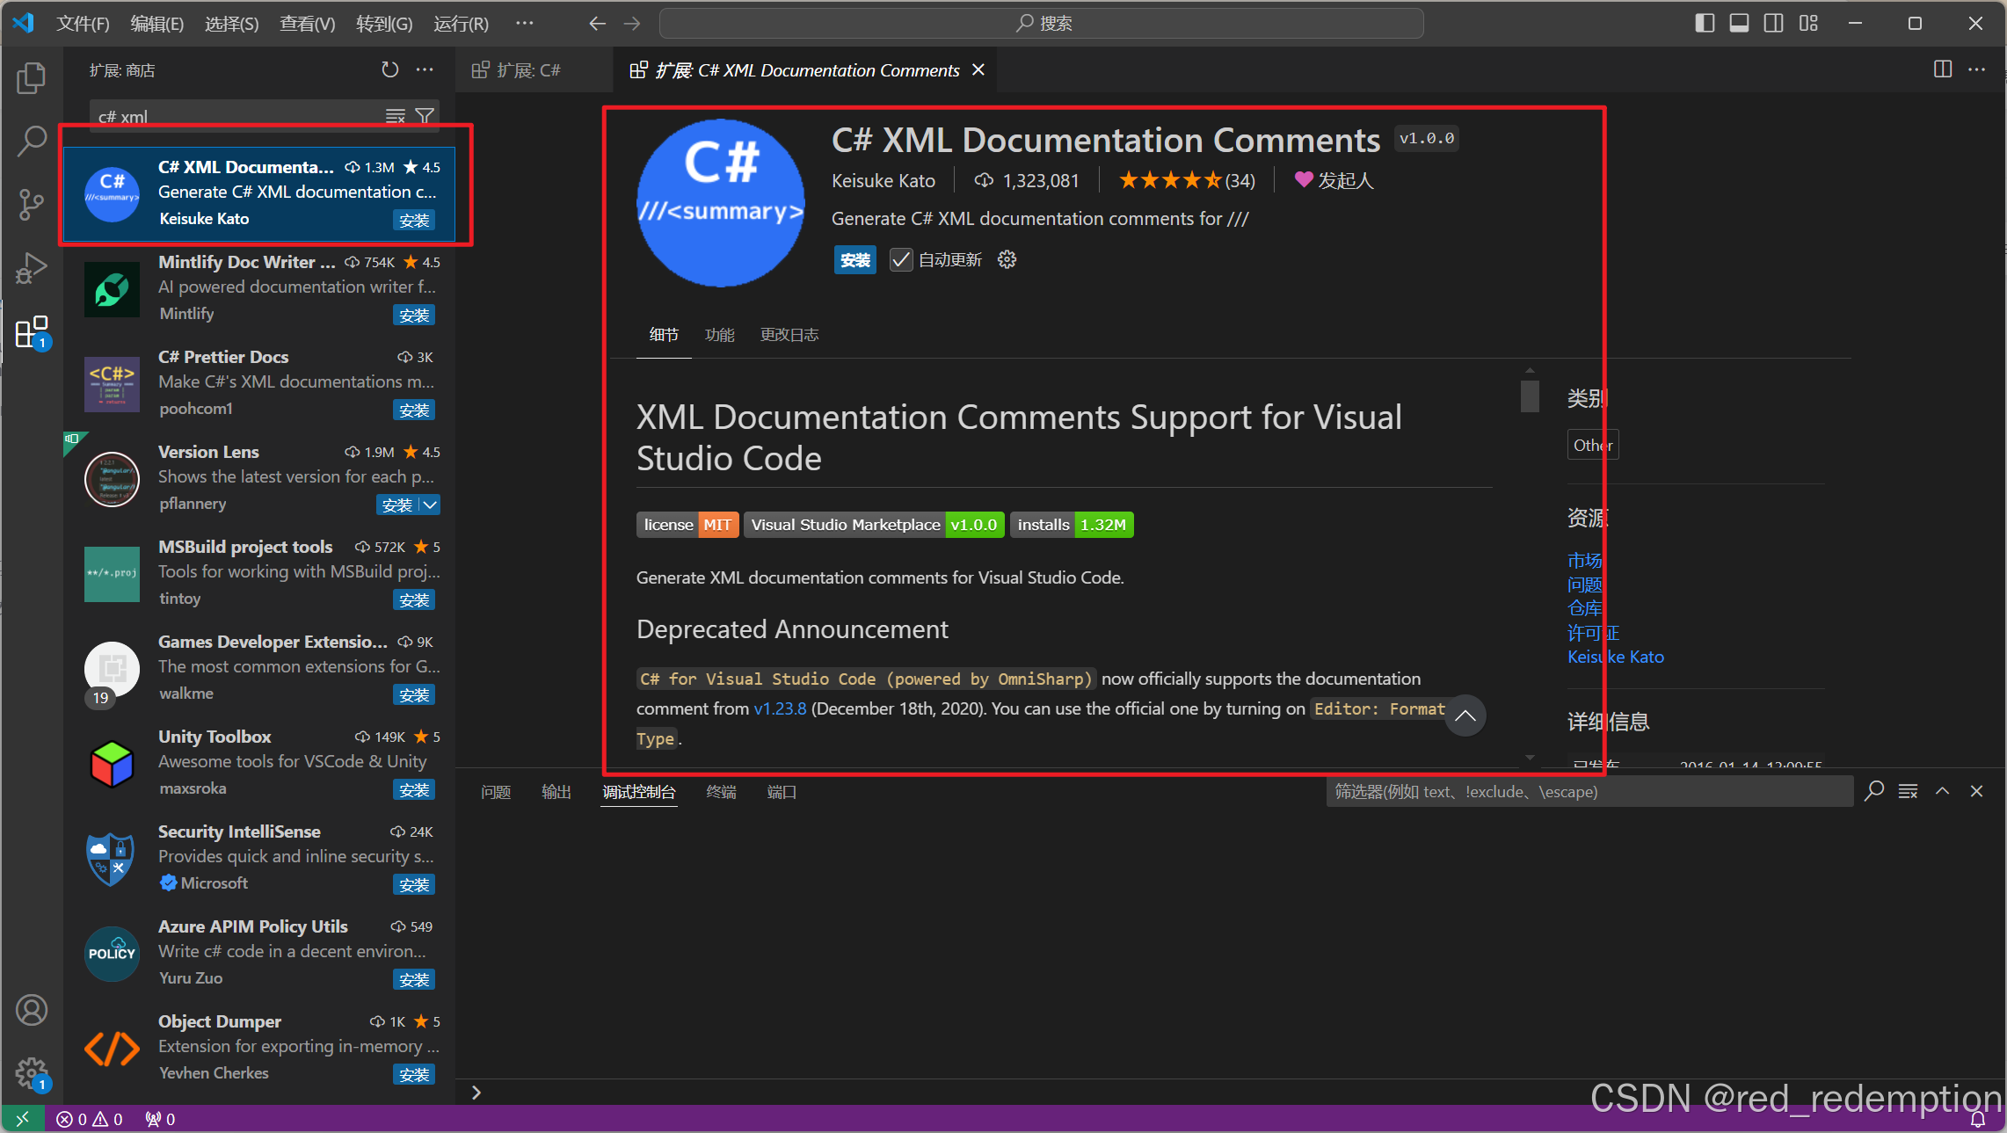
Task: Toggle secondary side bar layout icon
Action: click(1774, 24)
